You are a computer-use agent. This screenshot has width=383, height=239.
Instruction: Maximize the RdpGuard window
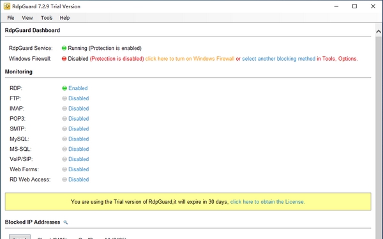[355, 6]
